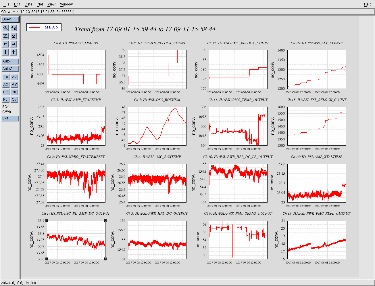
Task: Click the AutoO button
Action: (x=10, y=69)
